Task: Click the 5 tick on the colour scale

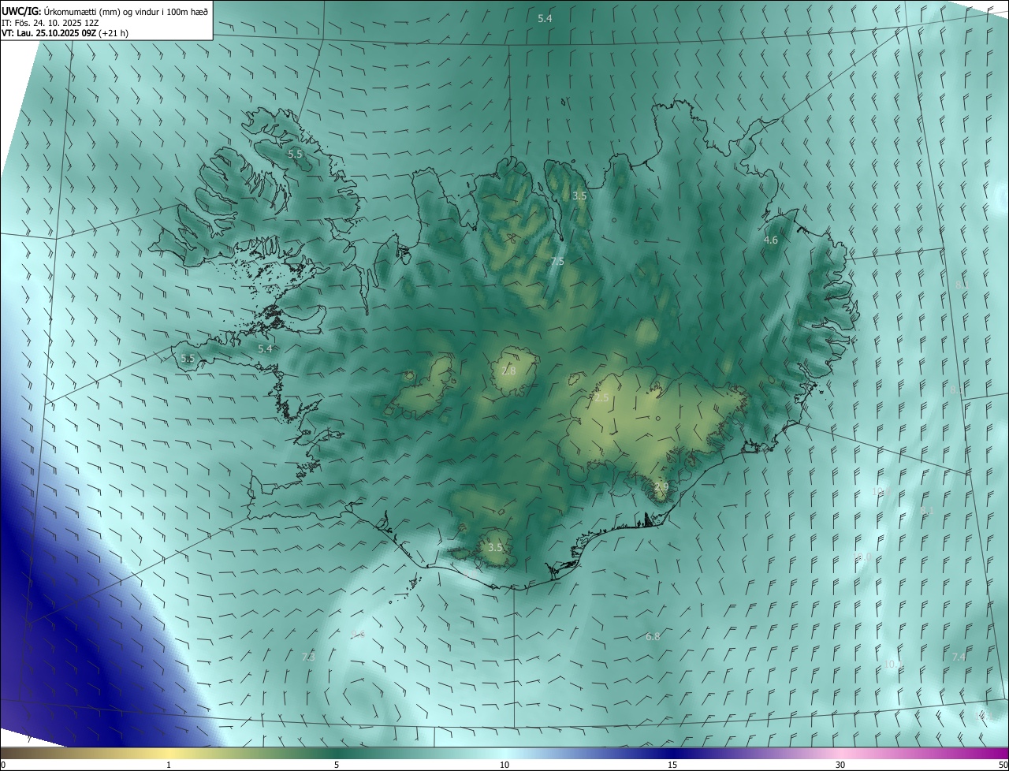Action: 337,765
